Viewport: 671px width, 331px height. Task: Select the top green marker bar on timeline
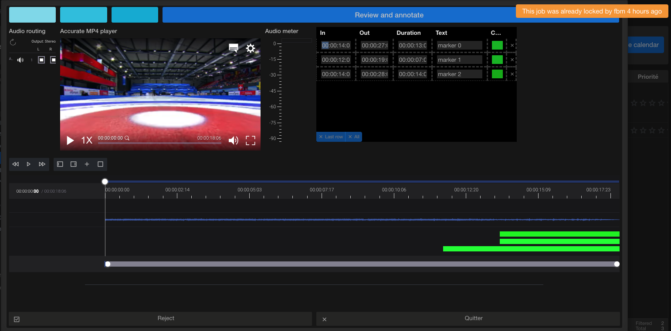point(559,234)
